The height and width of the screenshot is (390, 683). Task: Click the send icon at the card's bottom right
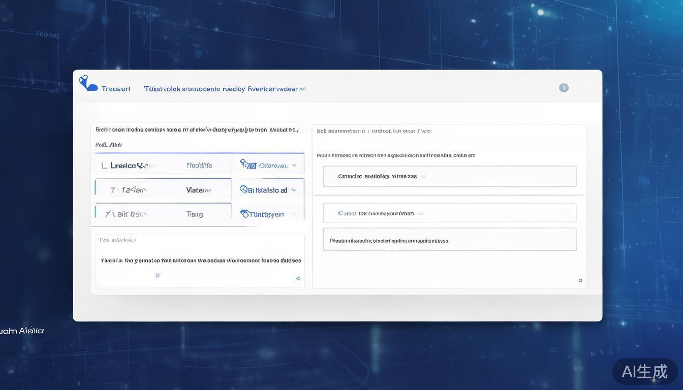coord(297,277)
